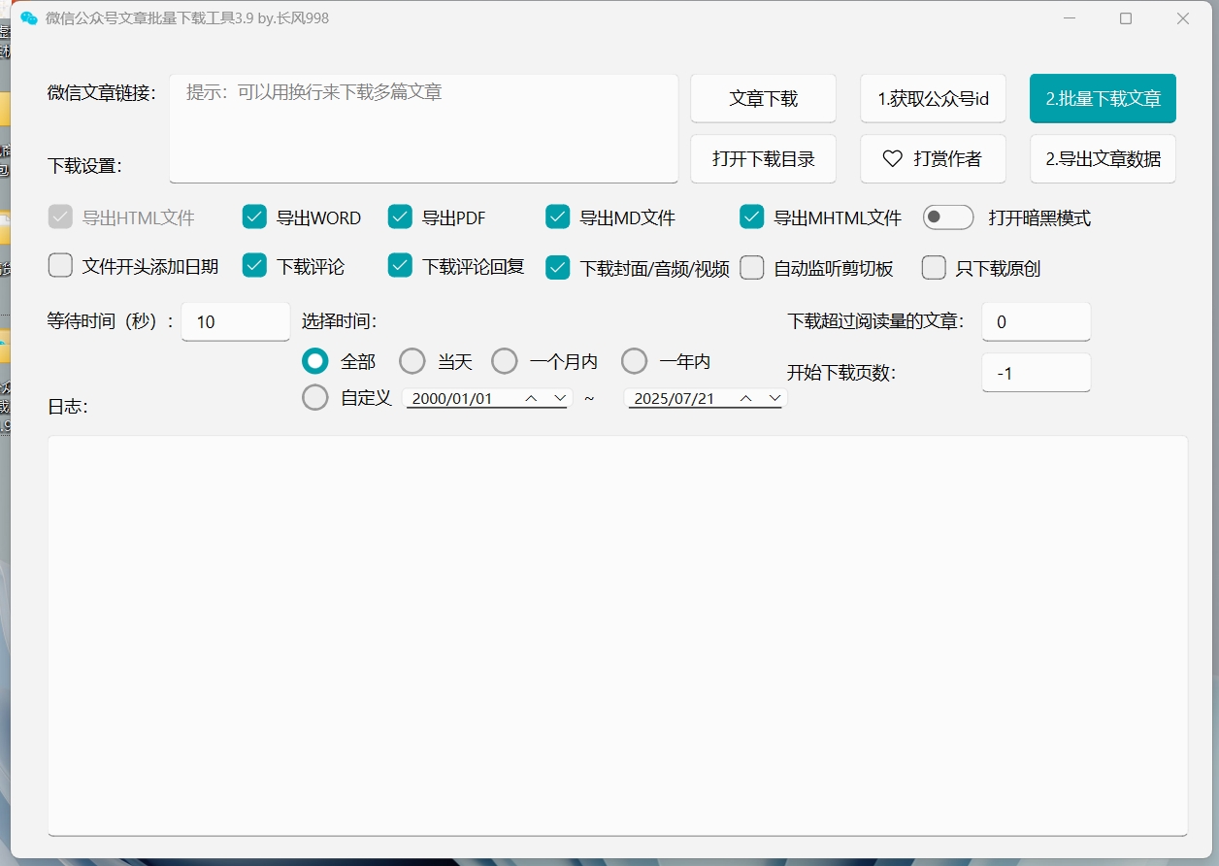Click the 开始下载页数 input showing -1
1219x866 pixels.
1037,372
